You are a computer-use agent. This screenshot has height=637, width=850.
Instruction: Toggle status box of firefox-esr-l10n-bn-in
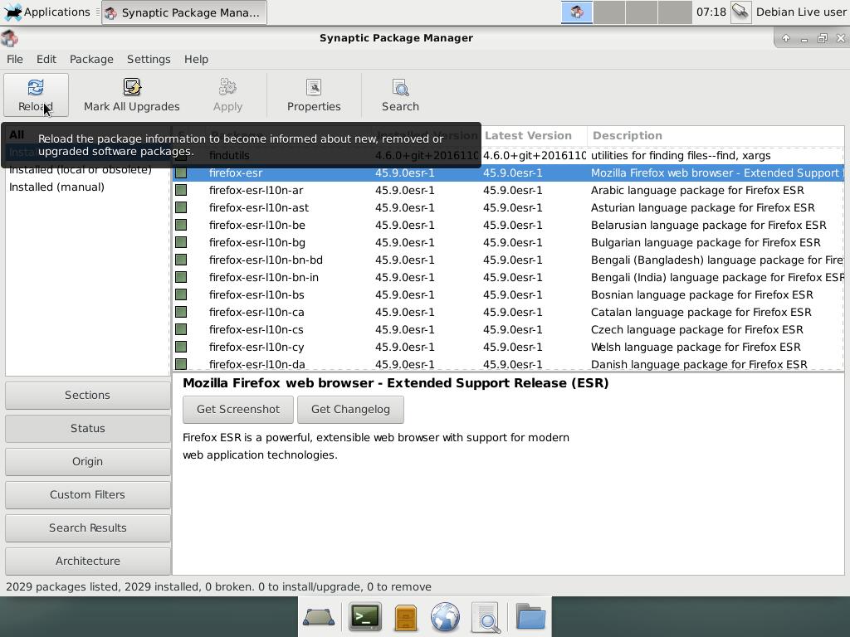tap(181, 277)
